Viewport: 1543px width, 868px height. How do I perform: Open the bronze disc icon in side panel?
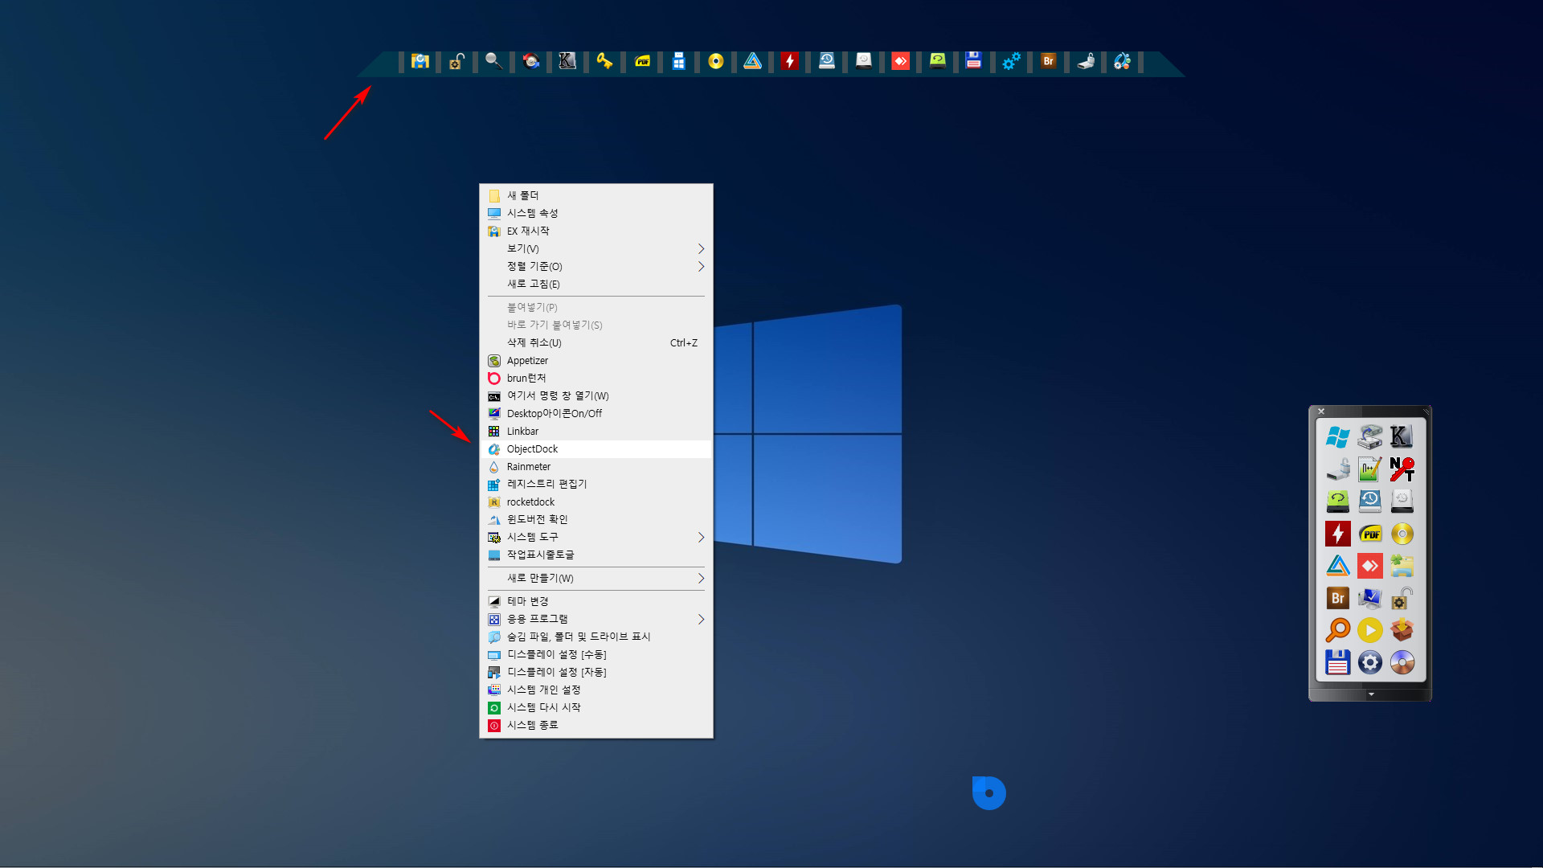tap(1402, 662)
